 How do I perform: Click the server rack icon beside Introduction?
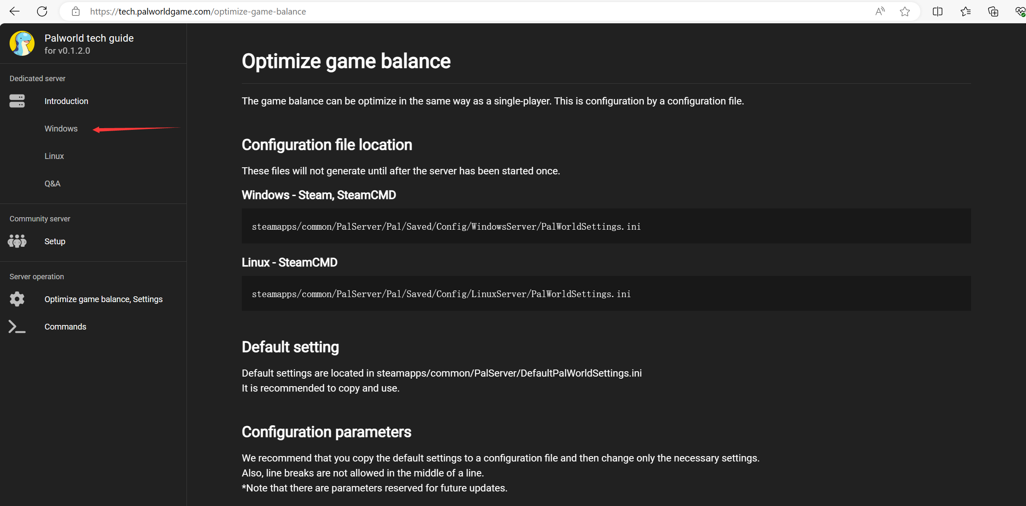click(x=17, y=101)
